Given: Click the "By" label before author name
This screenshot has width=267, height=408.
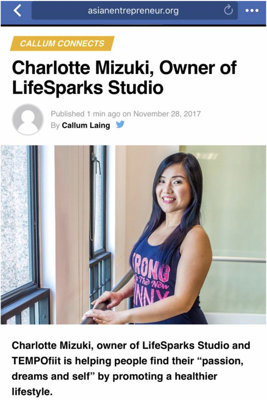Looking at the screenshot, I should coord(55,125).
